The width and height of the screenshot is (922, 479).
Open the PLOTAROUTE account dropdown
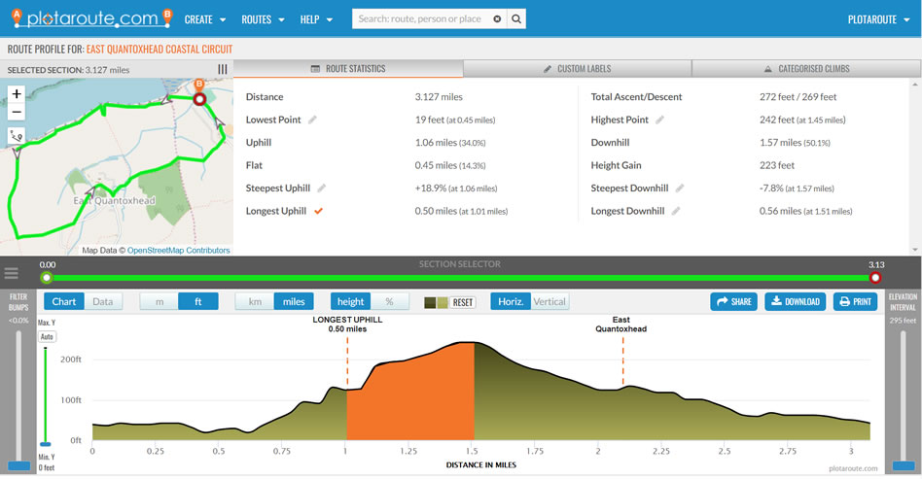878,19
